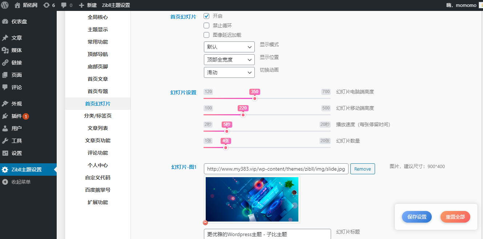Open the 显示位置 dropdown showing 顶部全宽度
The width and height of the screenshot is (483, 239).
(229, 59)
